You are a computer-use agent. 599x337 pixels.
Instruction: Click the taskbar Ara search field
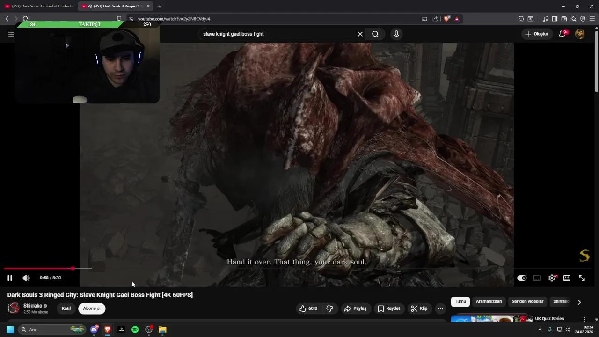pyautogui.click(x=52, y=330)
